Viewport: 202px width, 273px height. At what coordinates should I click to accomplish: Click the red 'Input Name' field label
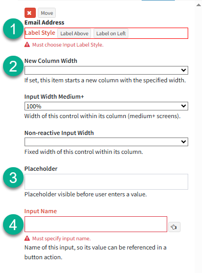click(40, 211)
